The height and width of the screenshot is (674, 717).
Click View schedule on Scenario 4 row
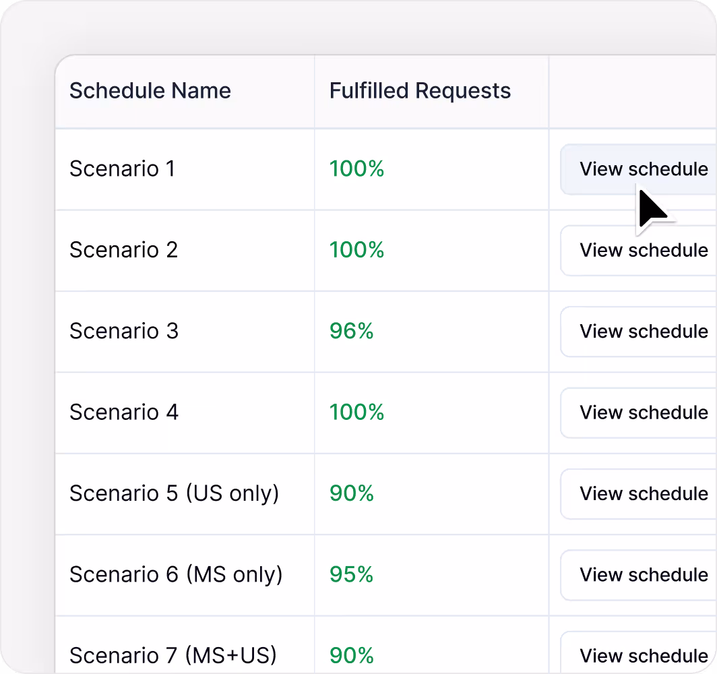click(642, 412)
